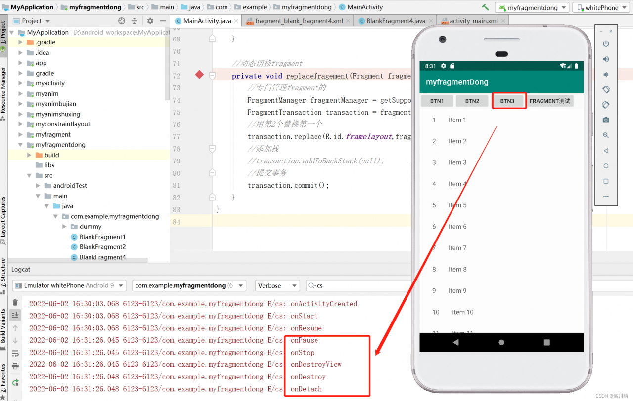633x401 pixels.
Task: Click the Make Project hammer icon
Action: 485,7
